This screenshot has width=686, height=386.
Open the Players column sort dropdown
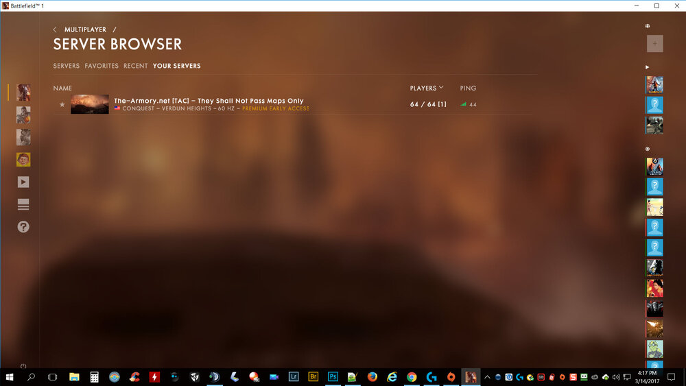[427, 88]
